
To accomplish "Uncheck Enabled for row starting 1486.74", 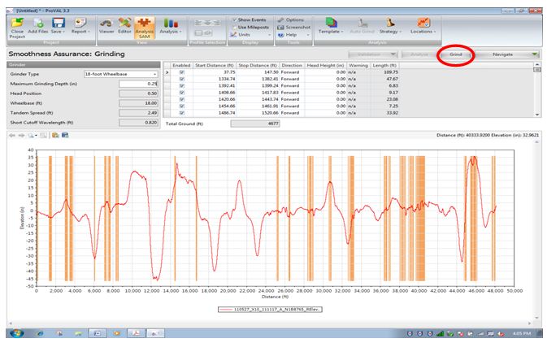I will coord(182,113).
